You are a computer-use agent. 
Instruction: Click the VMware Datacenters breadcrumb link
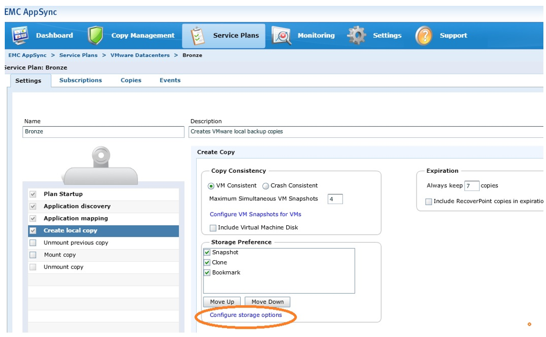(140, 55)
